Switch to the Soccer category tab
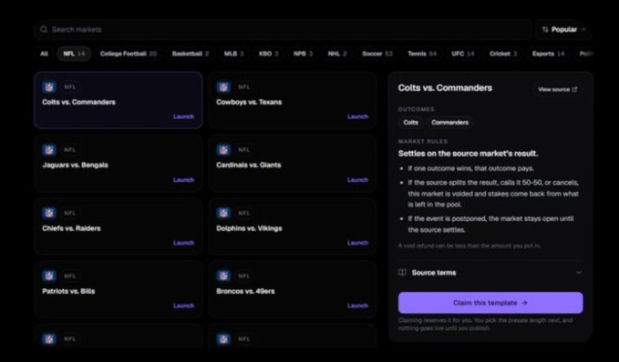Screen dimensions: 619x362 [377, 54]
